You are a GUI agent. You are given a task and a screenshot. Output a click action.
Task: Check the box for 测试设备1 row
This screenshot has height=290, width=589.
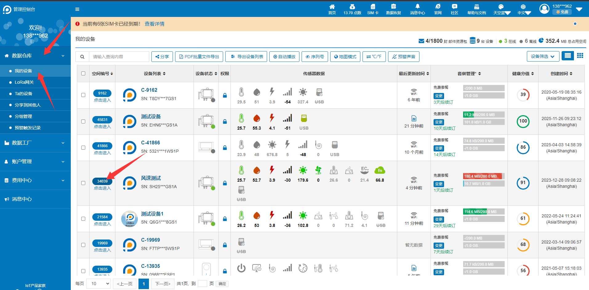83,219
